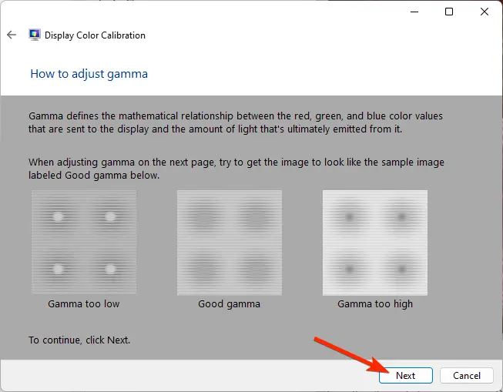Click top-left white dot in low gamma image
Screen dimensions: 503x392
pos(58,217)
